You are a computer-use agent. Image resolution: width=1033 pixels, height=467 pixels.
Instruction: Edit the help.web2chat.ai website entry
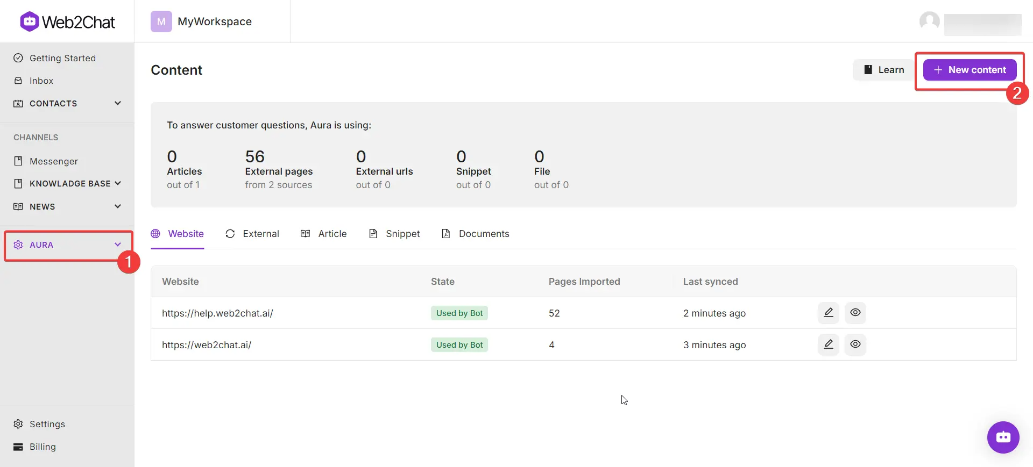click(829, 313)
